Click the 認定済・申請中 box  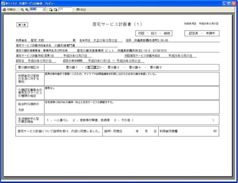coord(202,33)
